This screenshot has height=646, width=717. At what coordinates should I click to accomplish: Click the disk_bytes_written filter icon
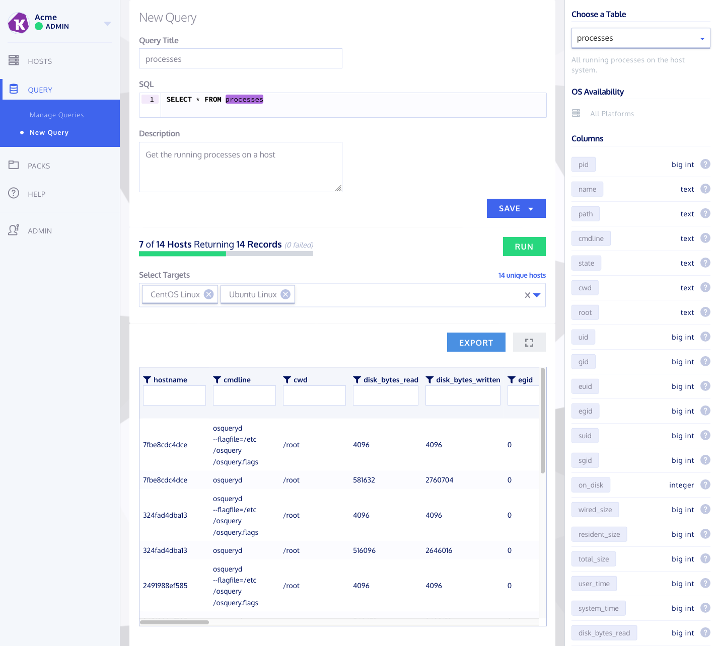pyautogui.click(x=429, y=380)
